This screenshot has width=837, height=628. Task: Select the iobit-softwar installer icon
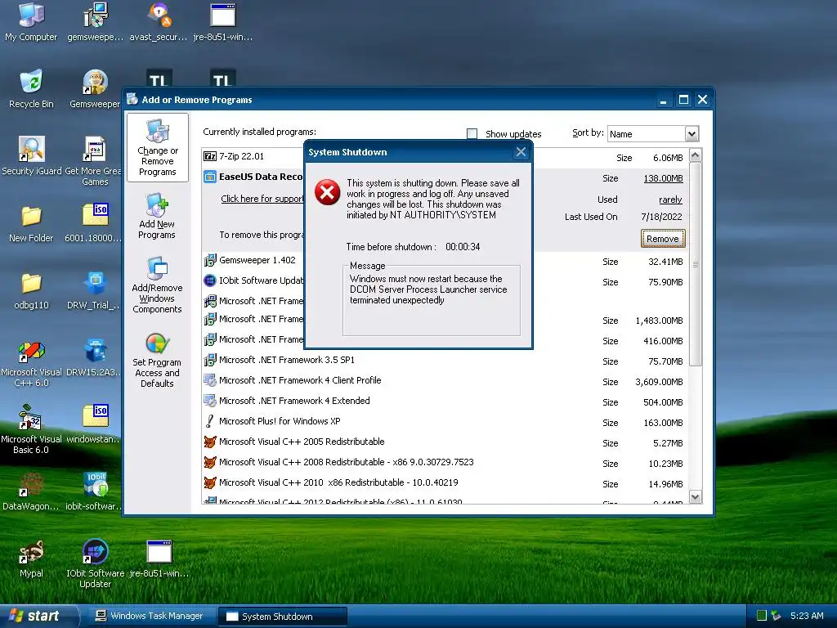94,491
